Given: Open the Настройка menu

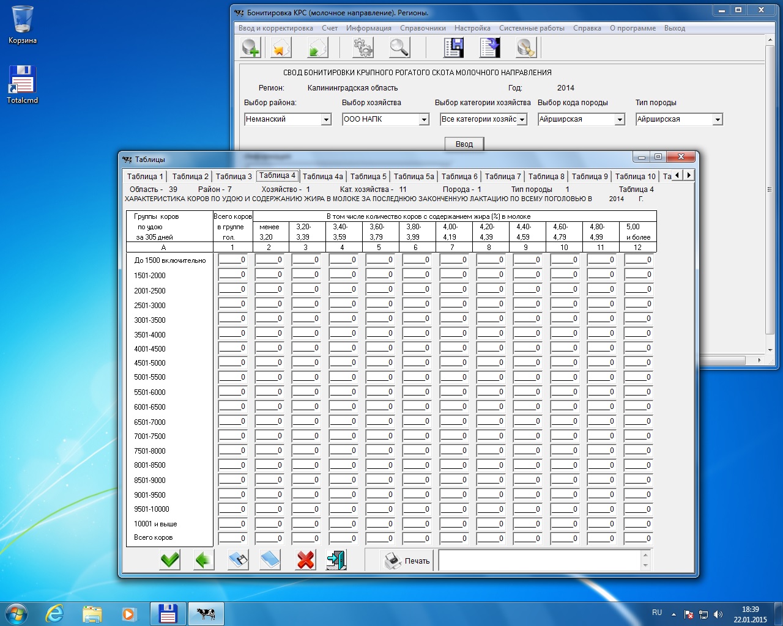Looking at the screenshot, I should pos(472,28).
